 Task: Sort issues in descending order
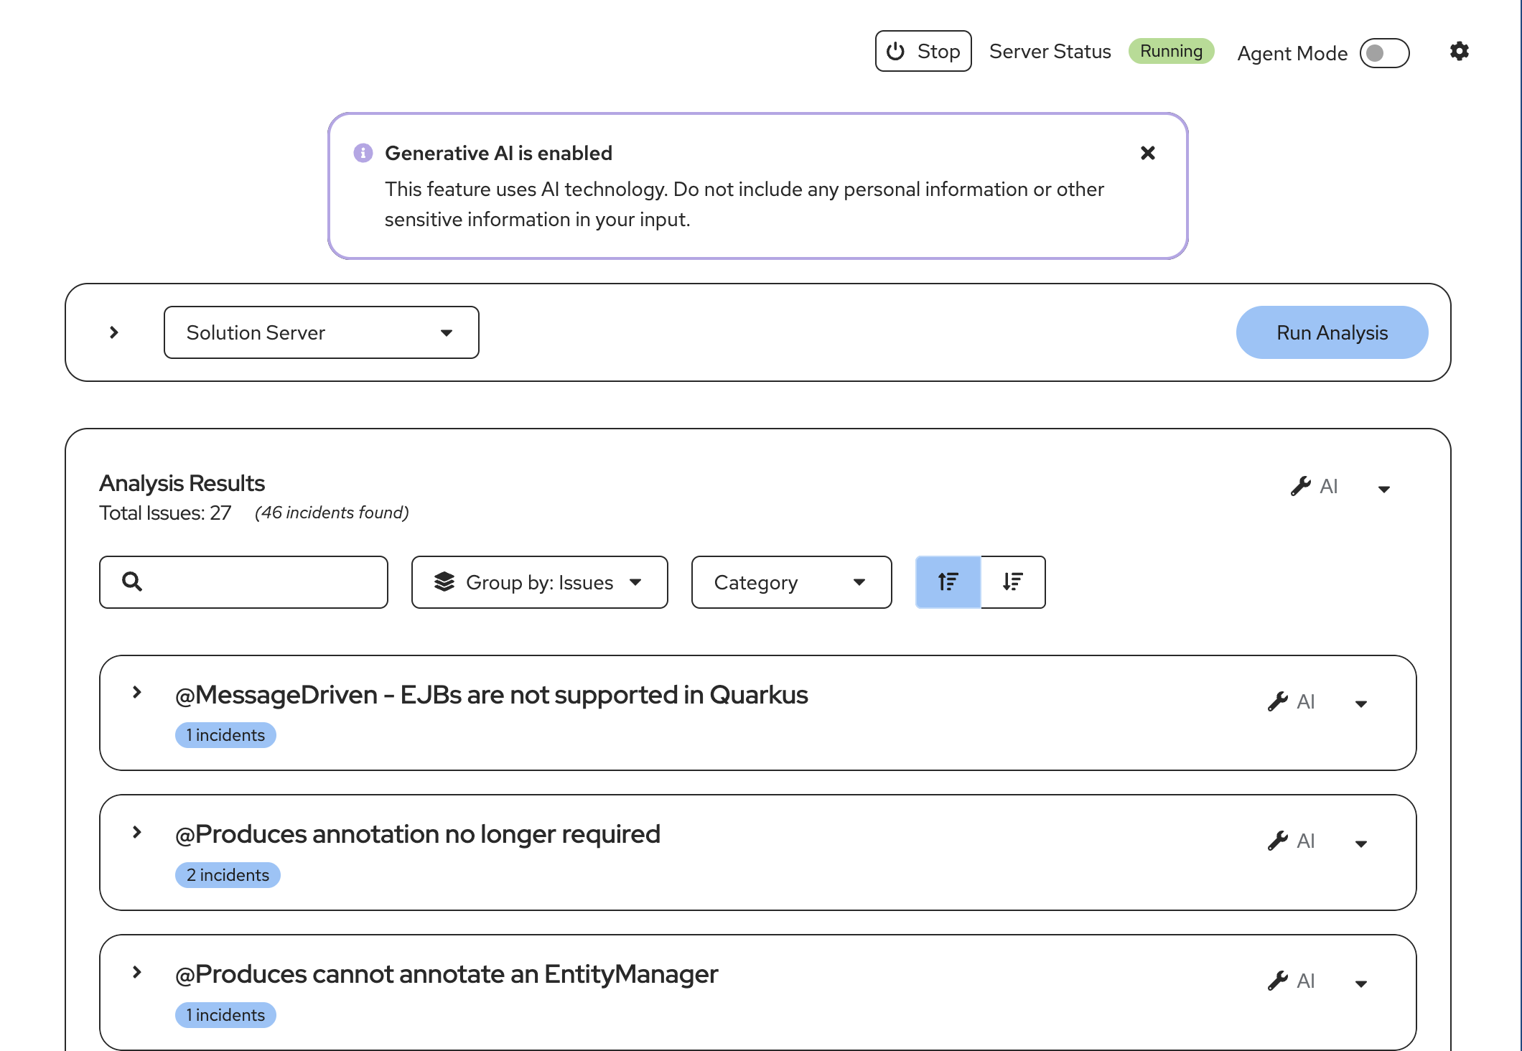[1012, 582]
